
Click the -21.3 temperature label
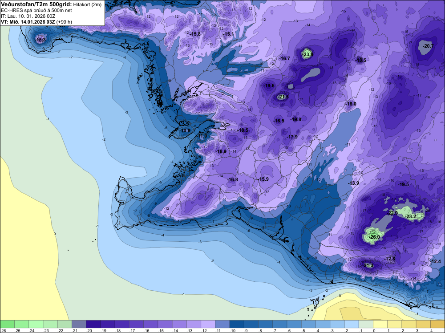(368, 266)
